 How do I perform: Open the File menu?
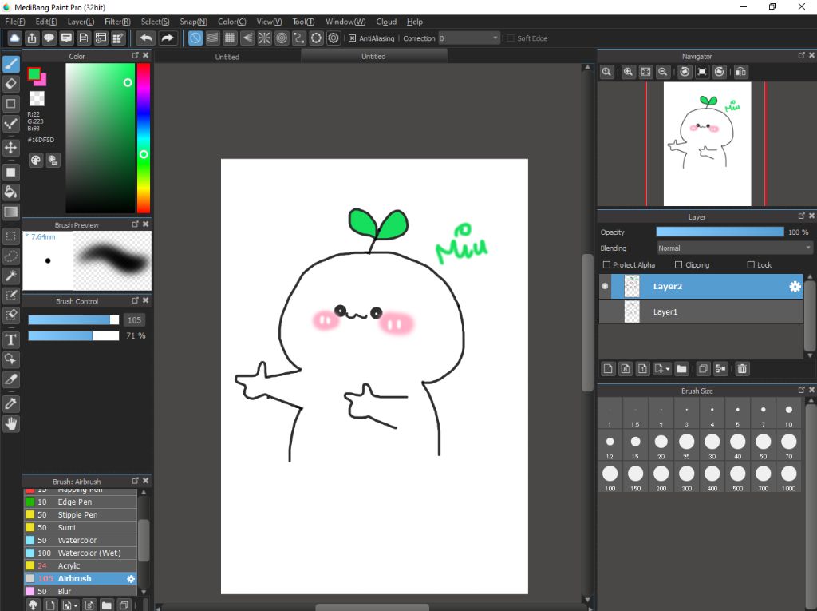tap(14, 22)
